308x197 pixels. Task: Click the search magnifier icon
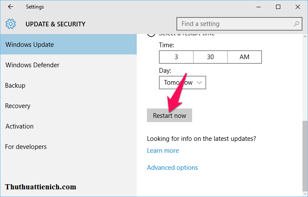pos(296,24)
